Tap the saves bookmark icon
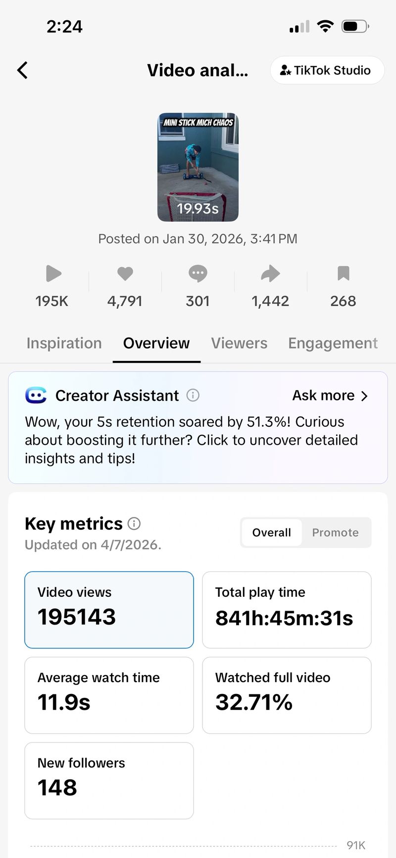 click(343, 274)
